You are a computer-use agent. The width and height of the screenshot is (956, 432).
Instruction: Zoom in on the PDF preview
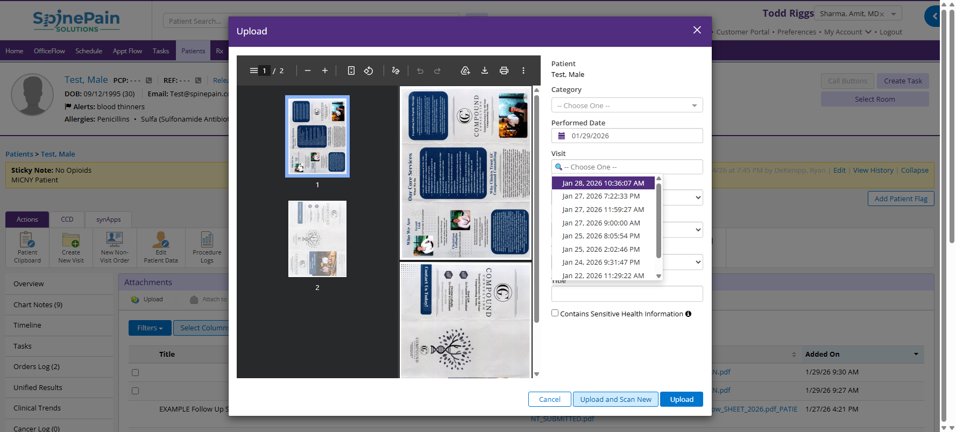pyautogui.click(x=325, y=70)
